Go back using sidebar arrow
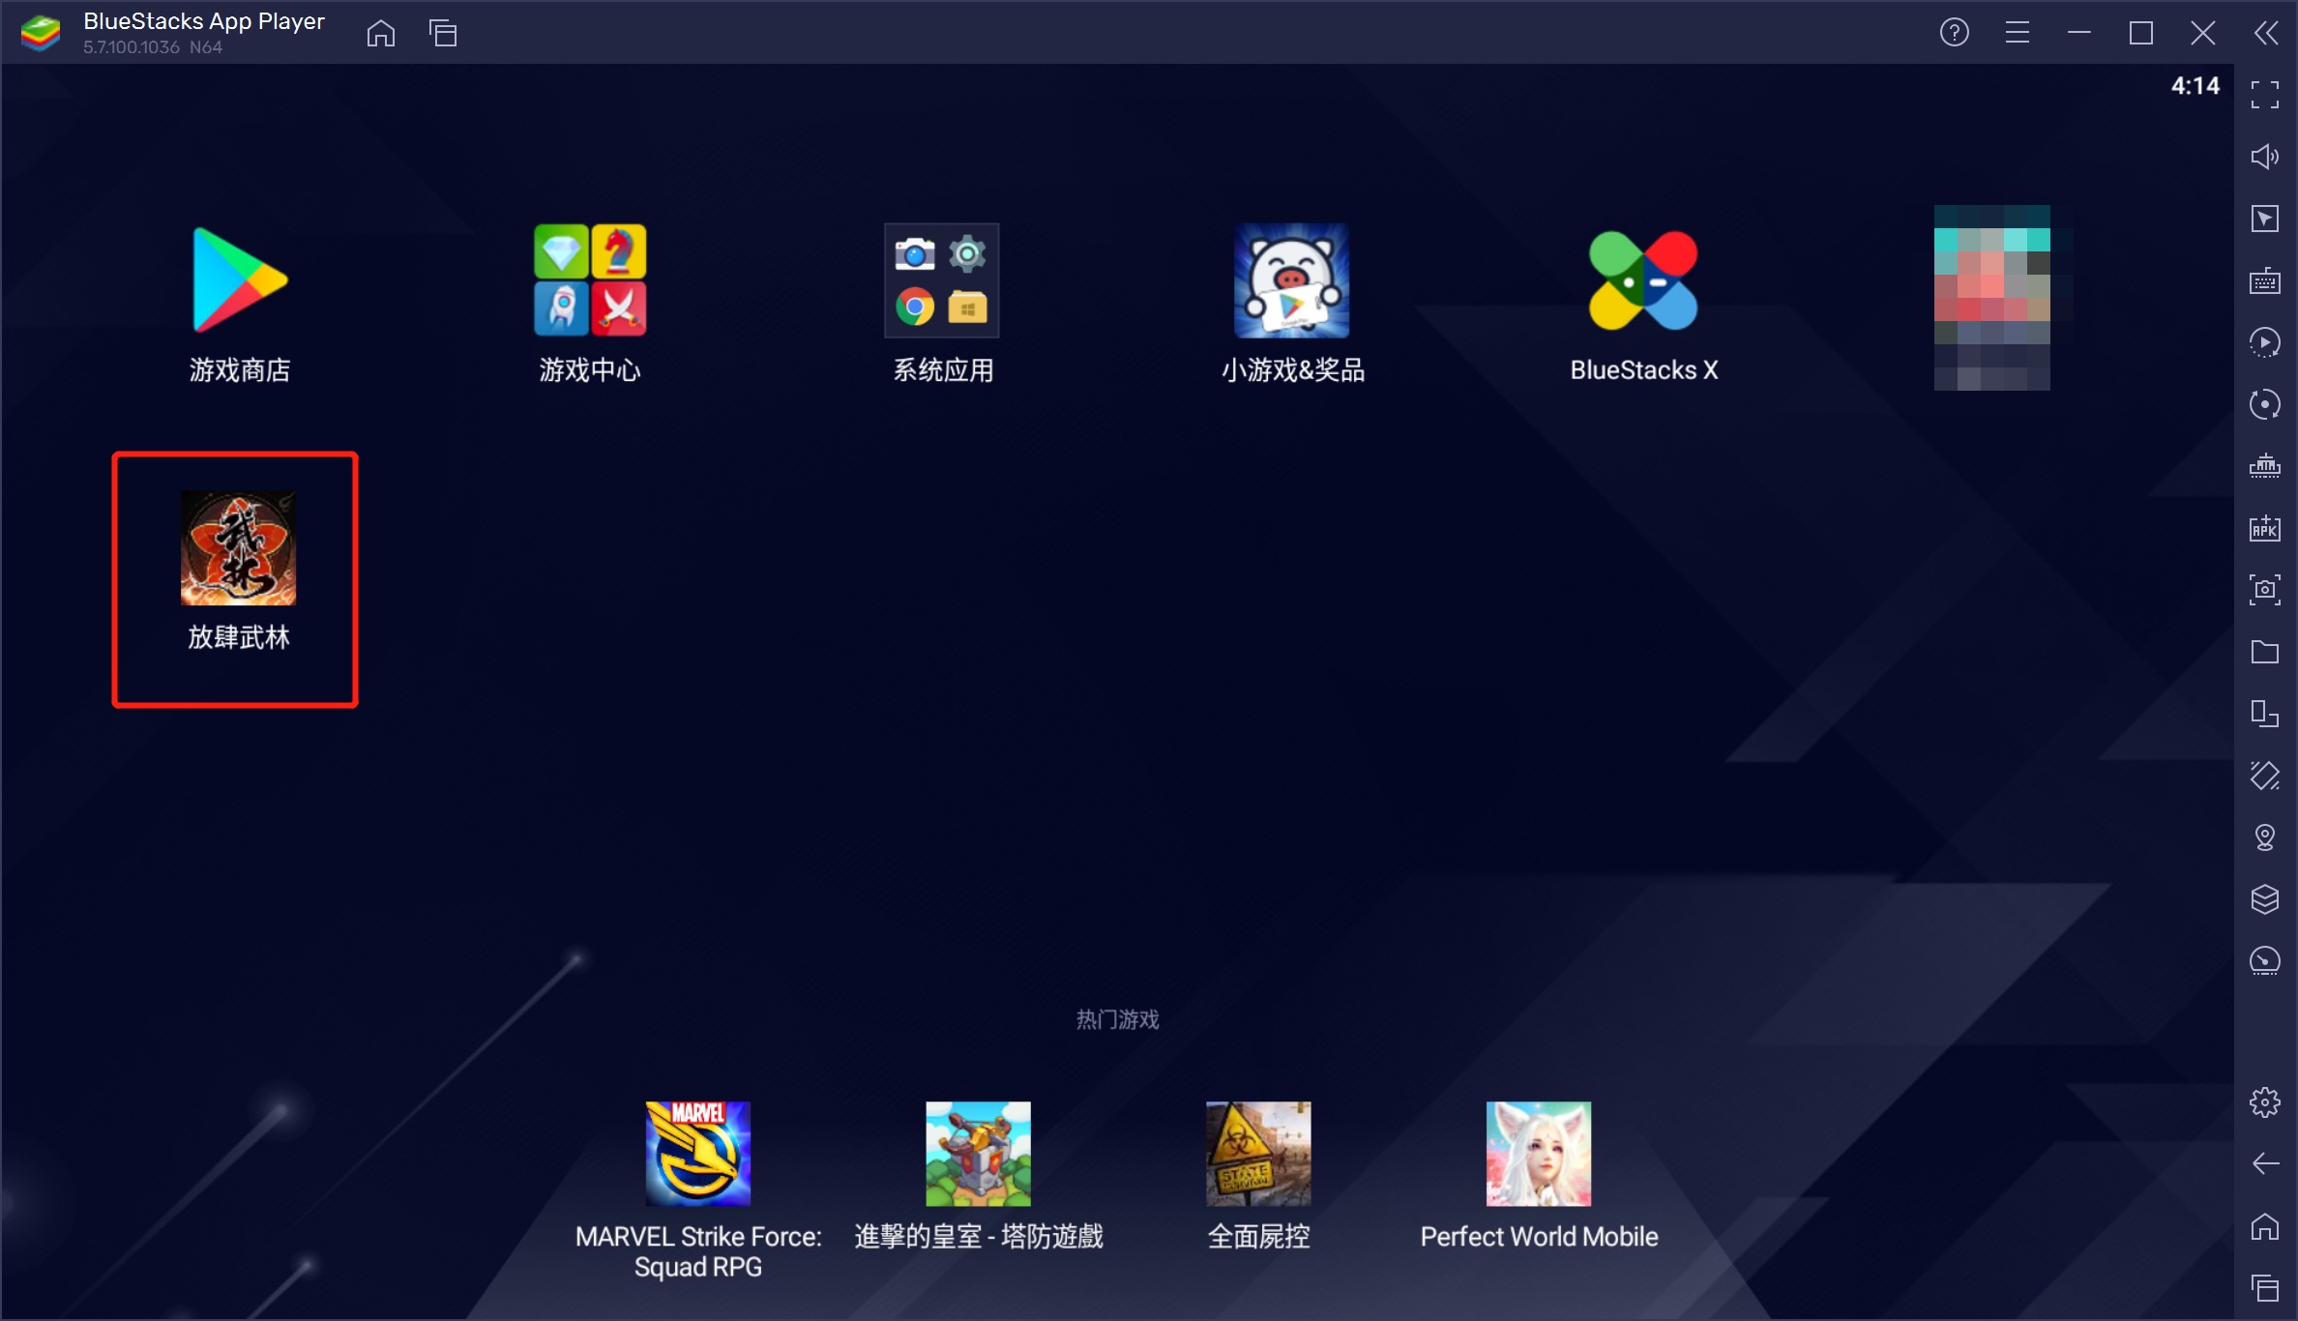This screenshot has width=2298, height=1321. 2265,1163
